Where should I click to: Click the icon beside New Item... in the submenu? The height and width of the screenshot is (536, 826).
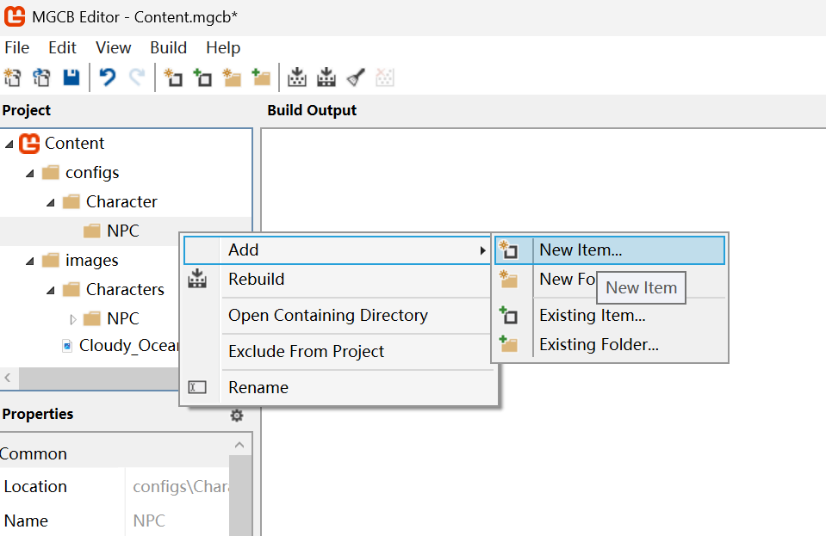click(509, 250)
